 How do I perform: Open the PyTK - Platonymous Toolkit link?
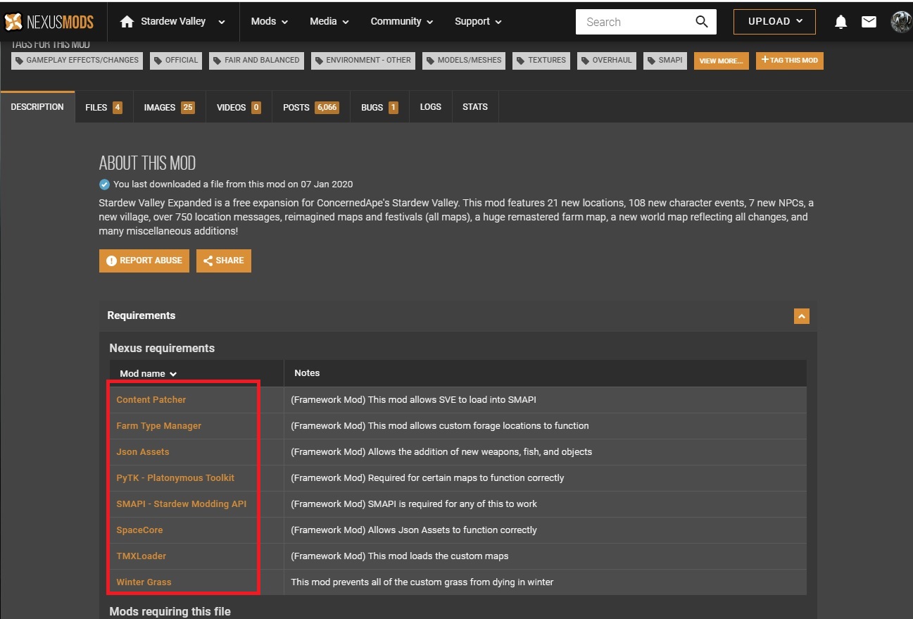[175, 478]
